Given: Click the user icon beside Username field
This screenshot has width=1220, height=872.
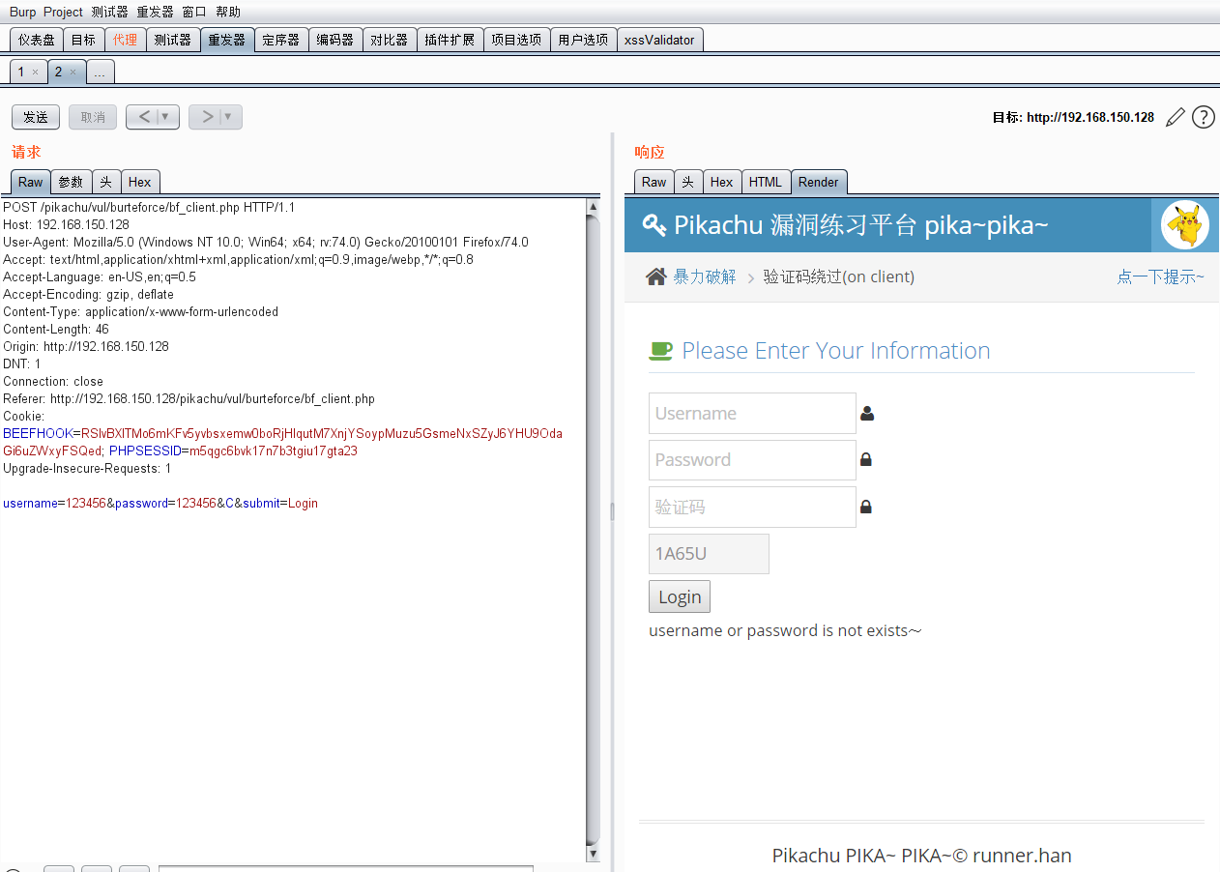Looking at the screenshot, I should click(x=867, y=414).
